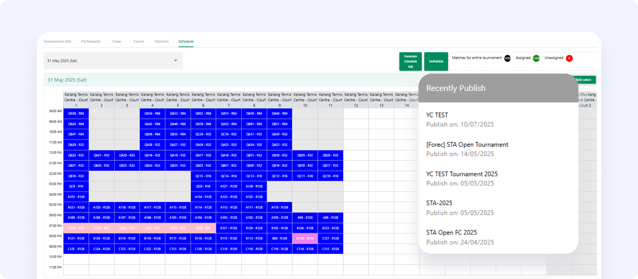Click the green Assigned count badge
The height and width of the screenshot is (279, 638).
(536, 58)
